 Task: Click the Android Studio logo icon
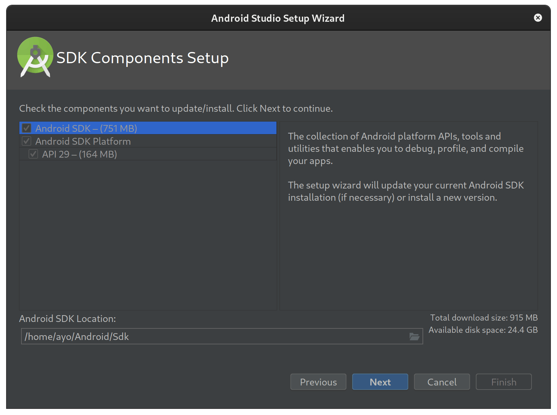click(35, 57)
